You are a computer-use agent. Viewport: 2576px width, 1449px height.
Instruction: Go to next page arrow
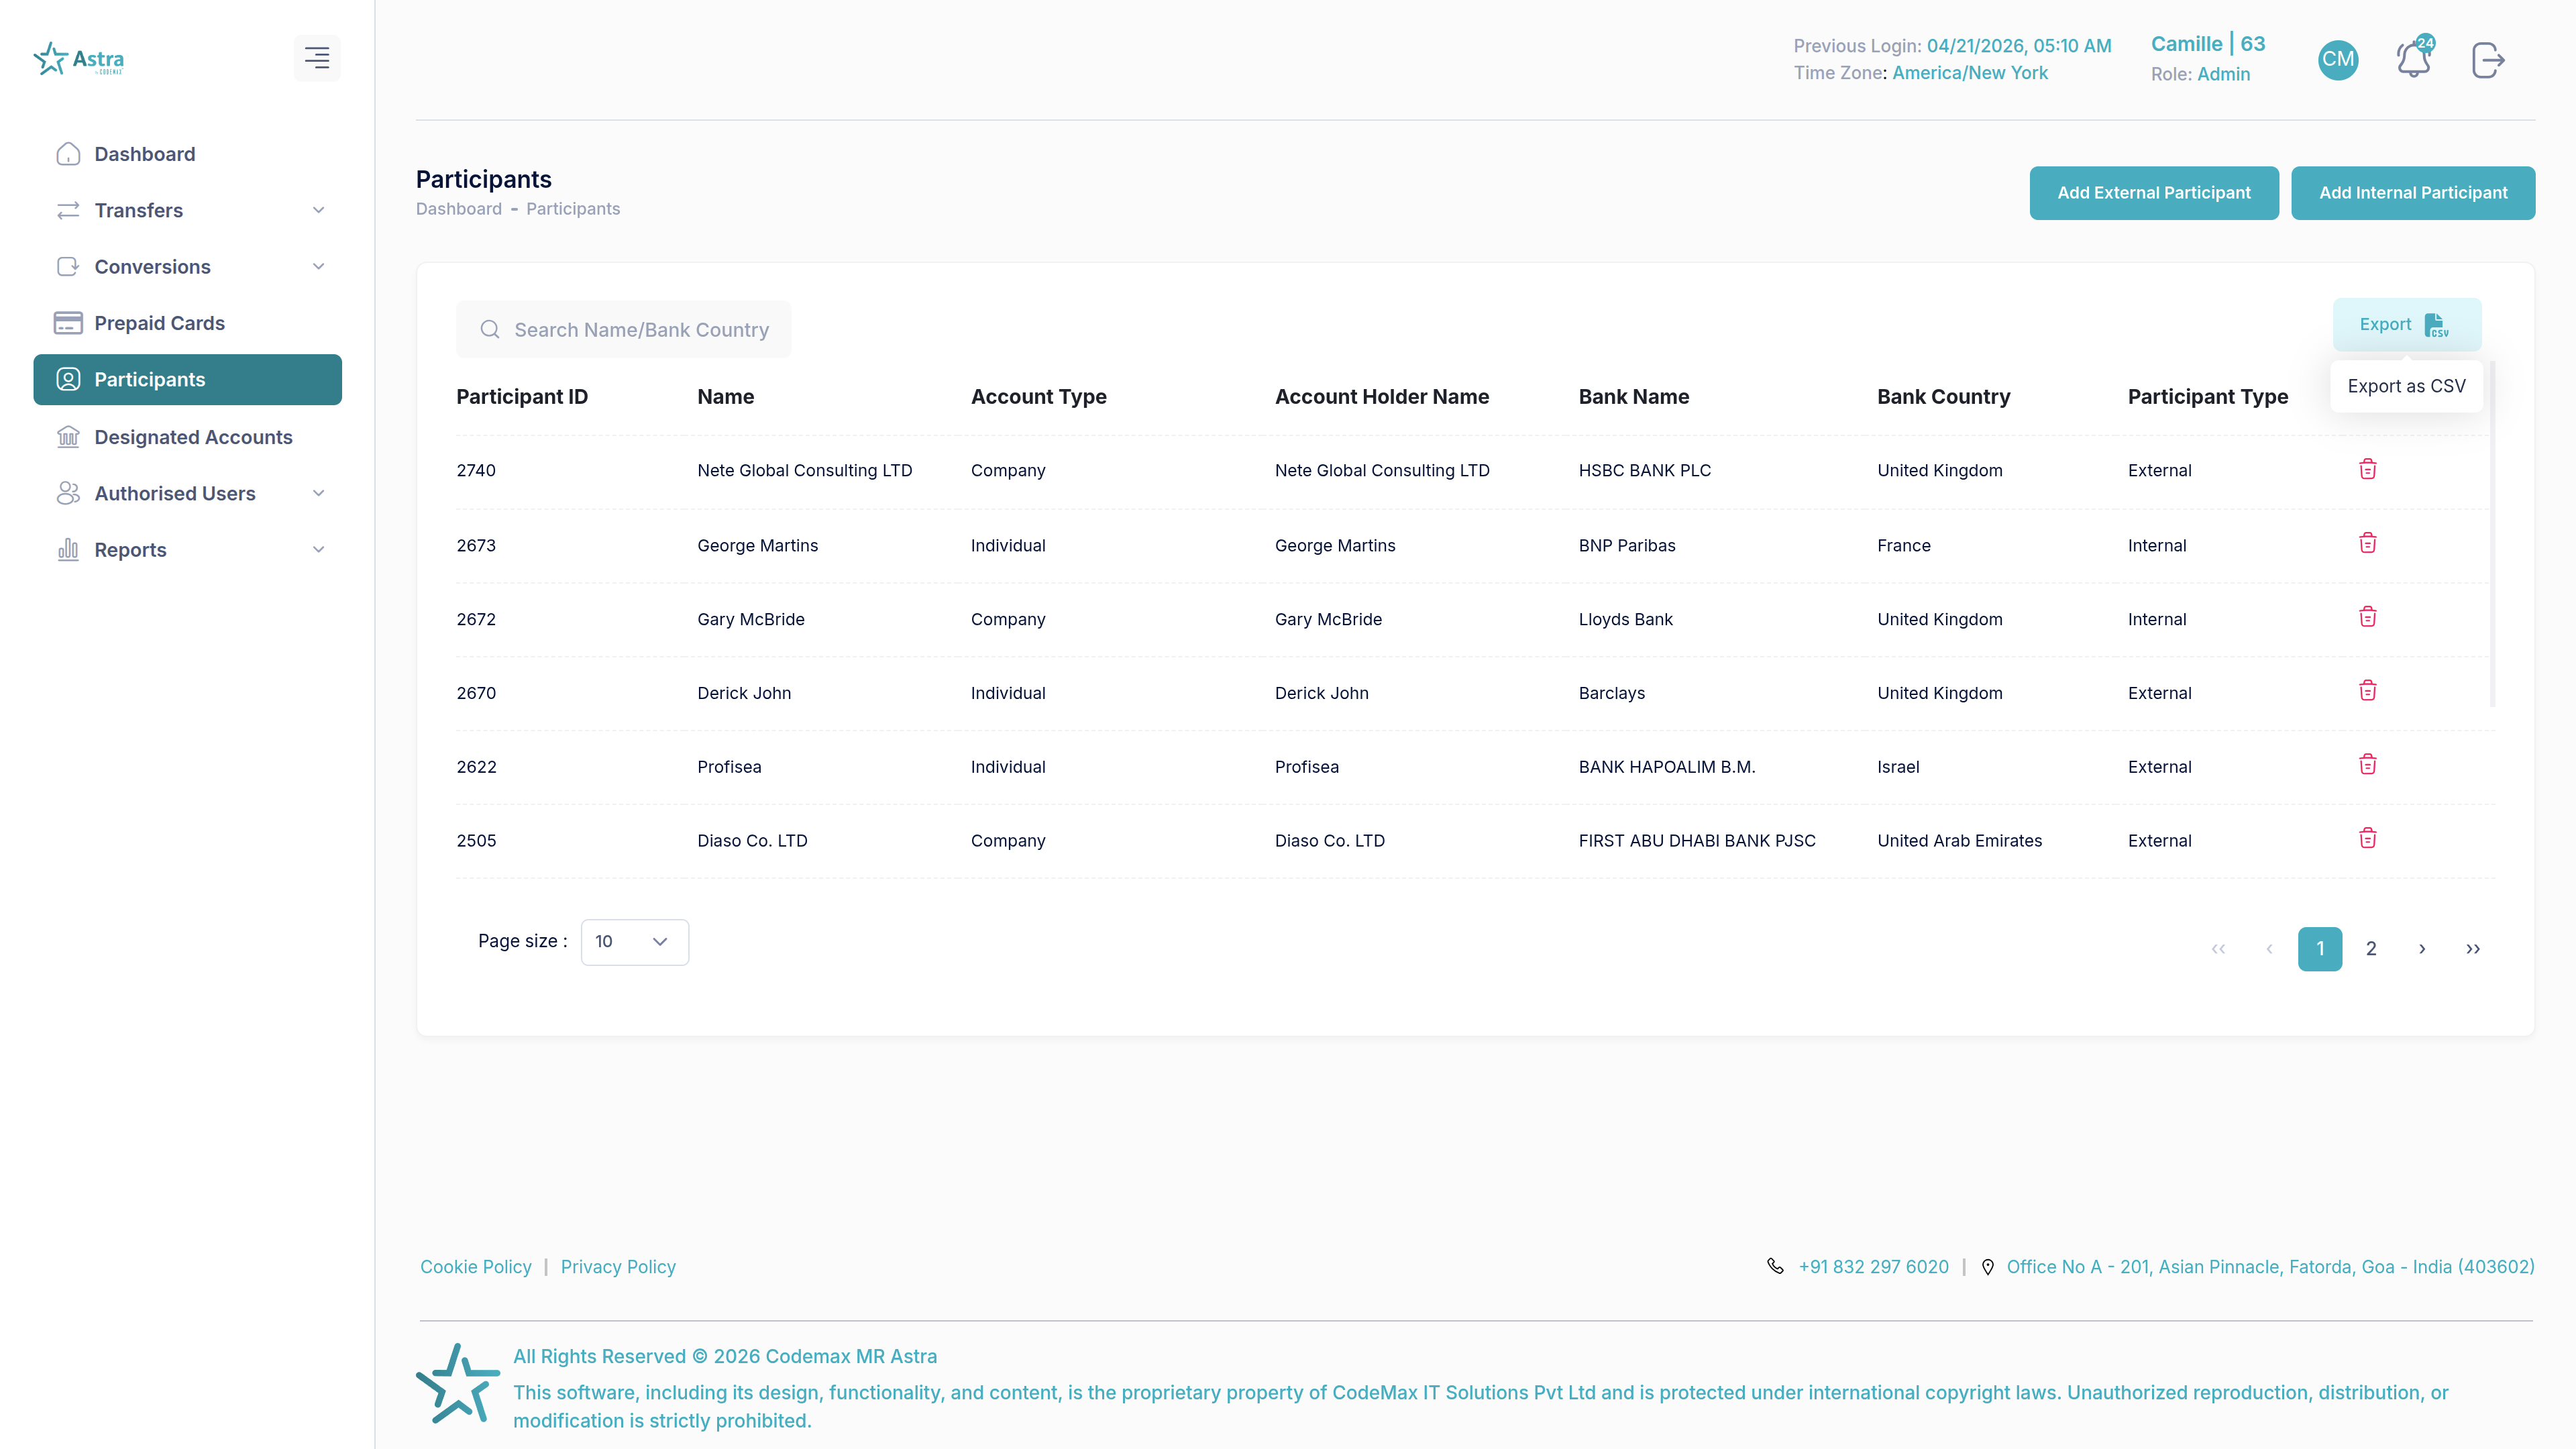[x=2422, y=949]
